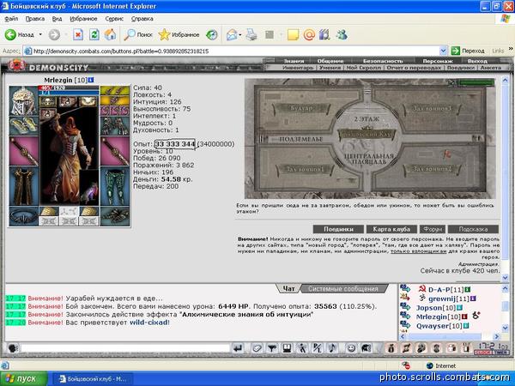
Task: Open the Анкета submenu link
Action: coord(491,68)
